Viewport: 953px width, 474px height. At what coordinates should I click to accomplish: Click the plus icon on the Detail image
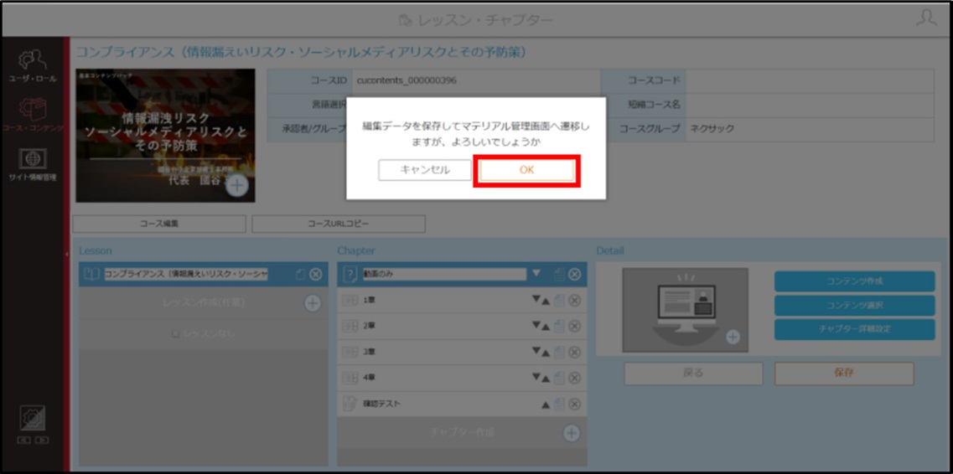(733, 337)
